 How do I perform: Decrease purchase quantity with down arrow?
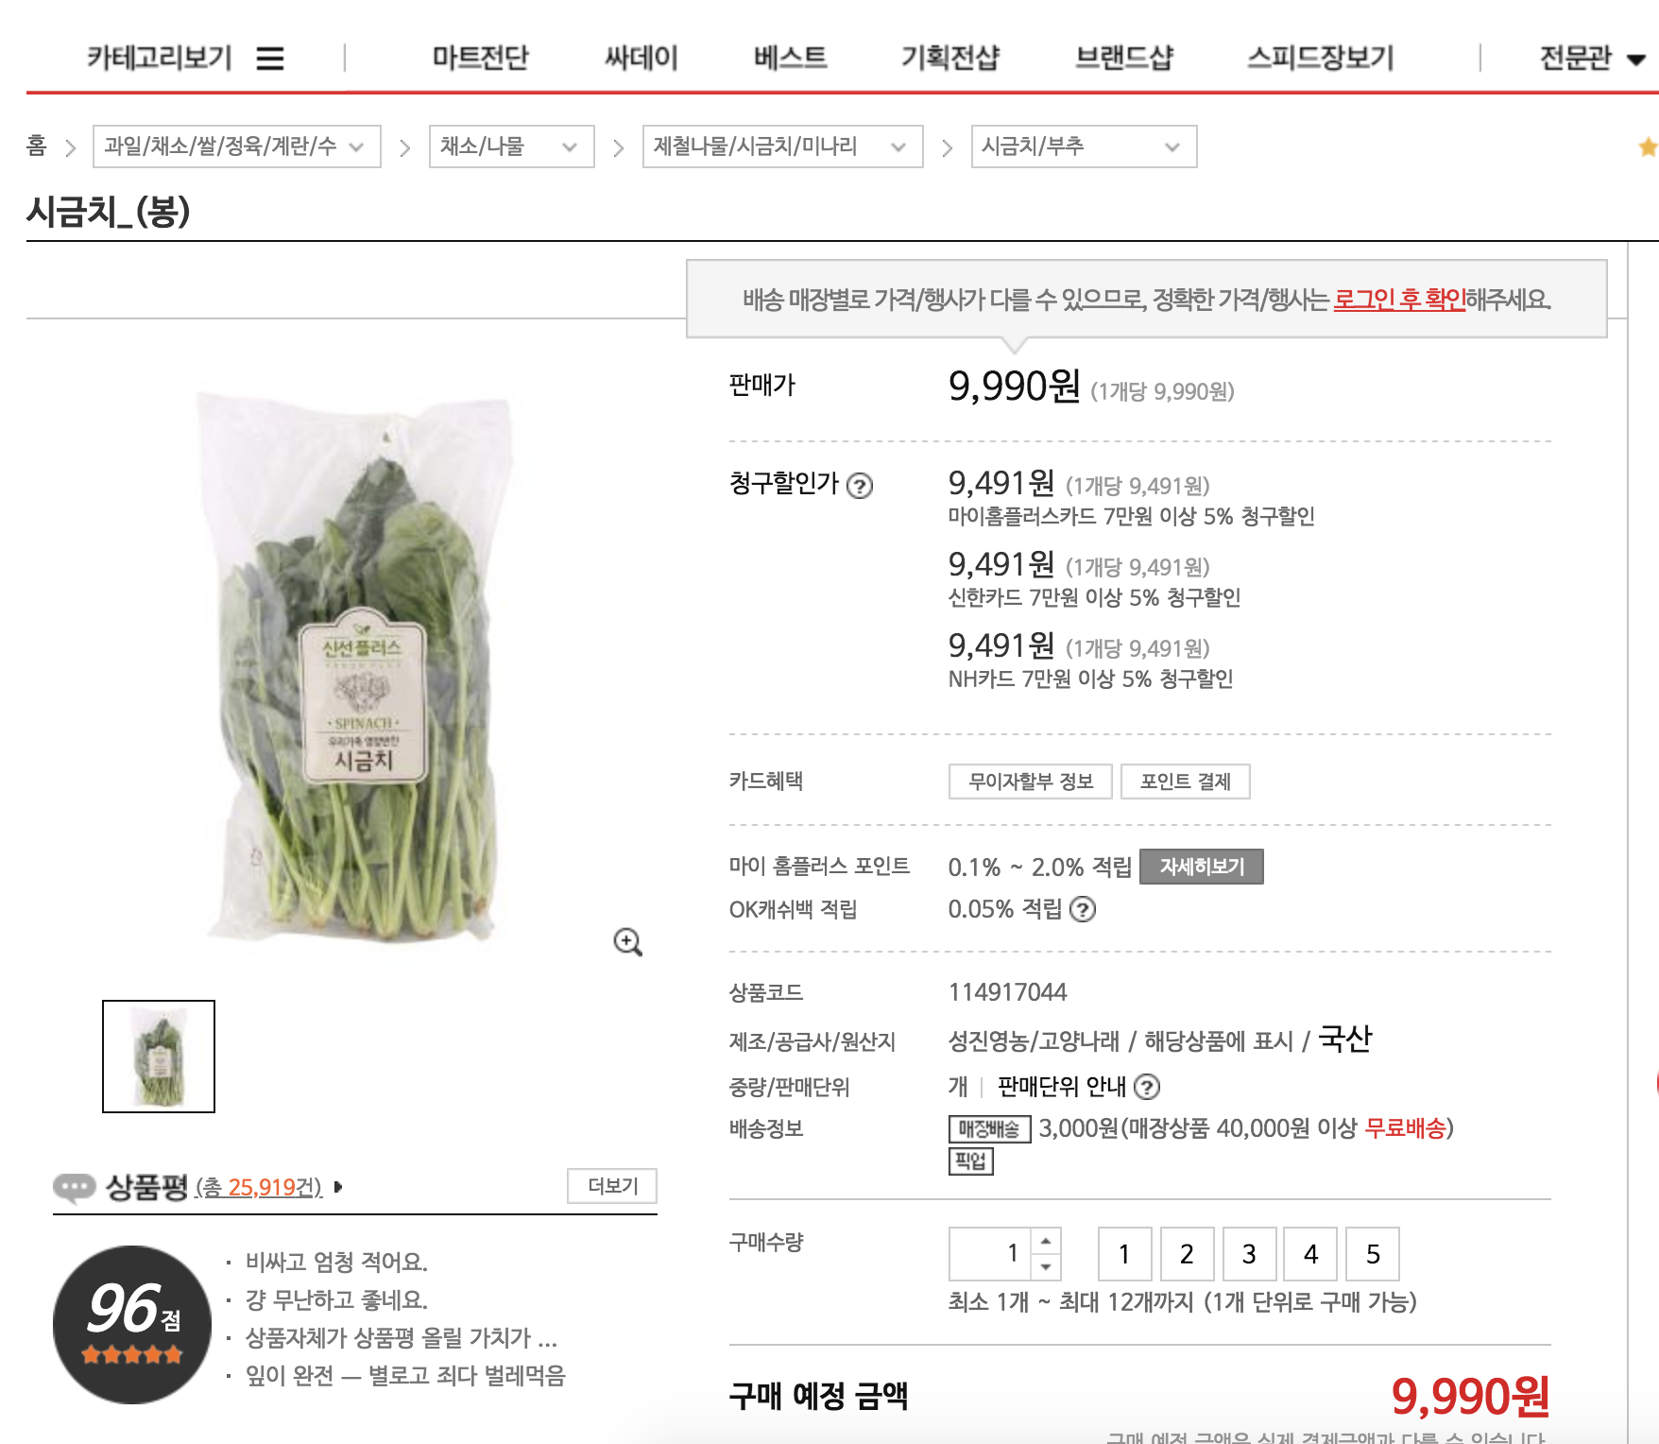click(x=1046, y=1267)
